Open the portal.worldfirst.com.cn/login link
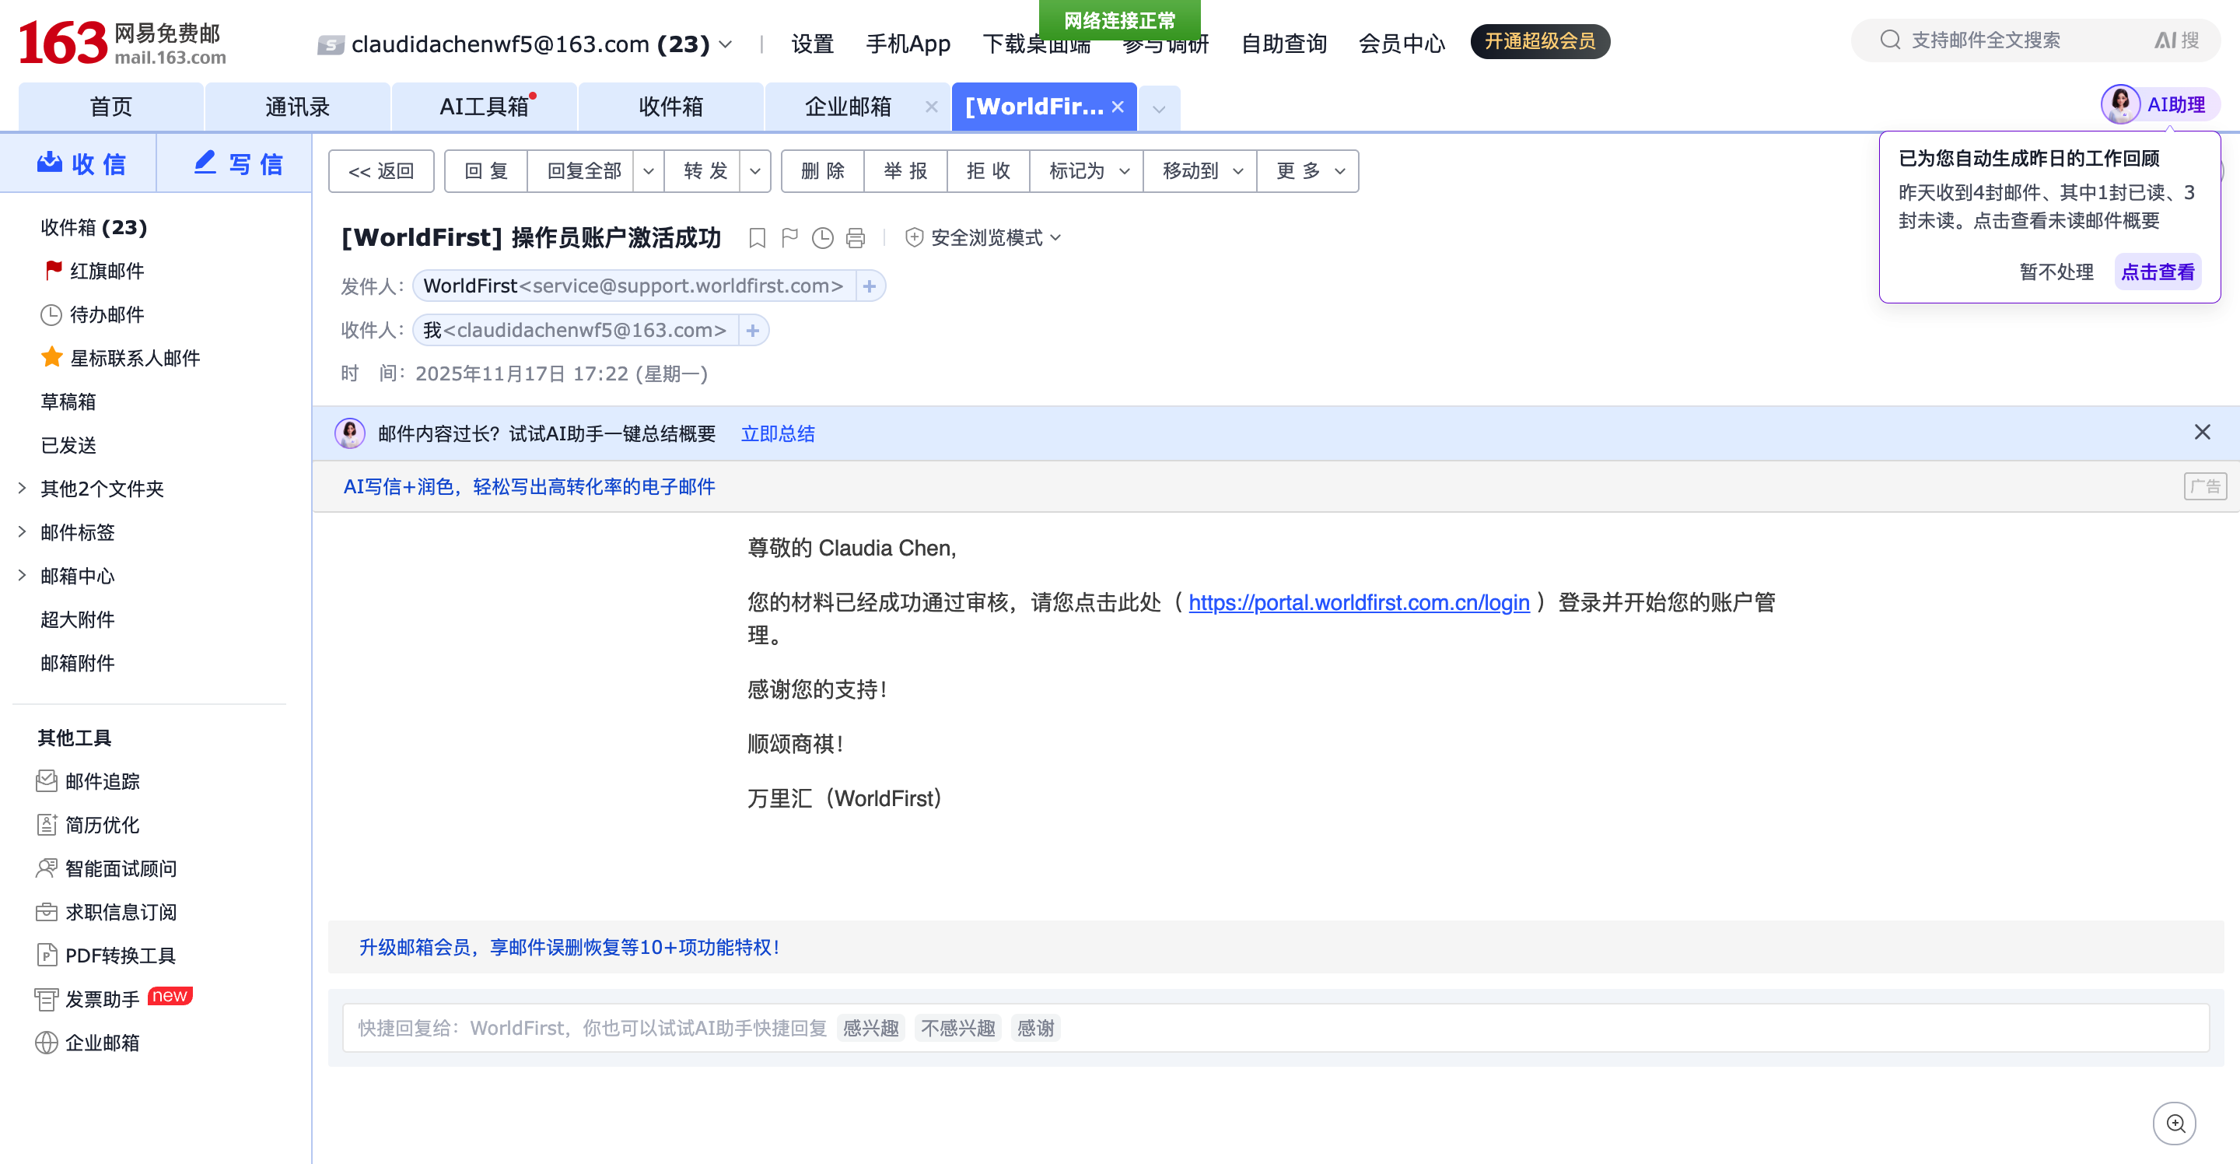 1358,602
